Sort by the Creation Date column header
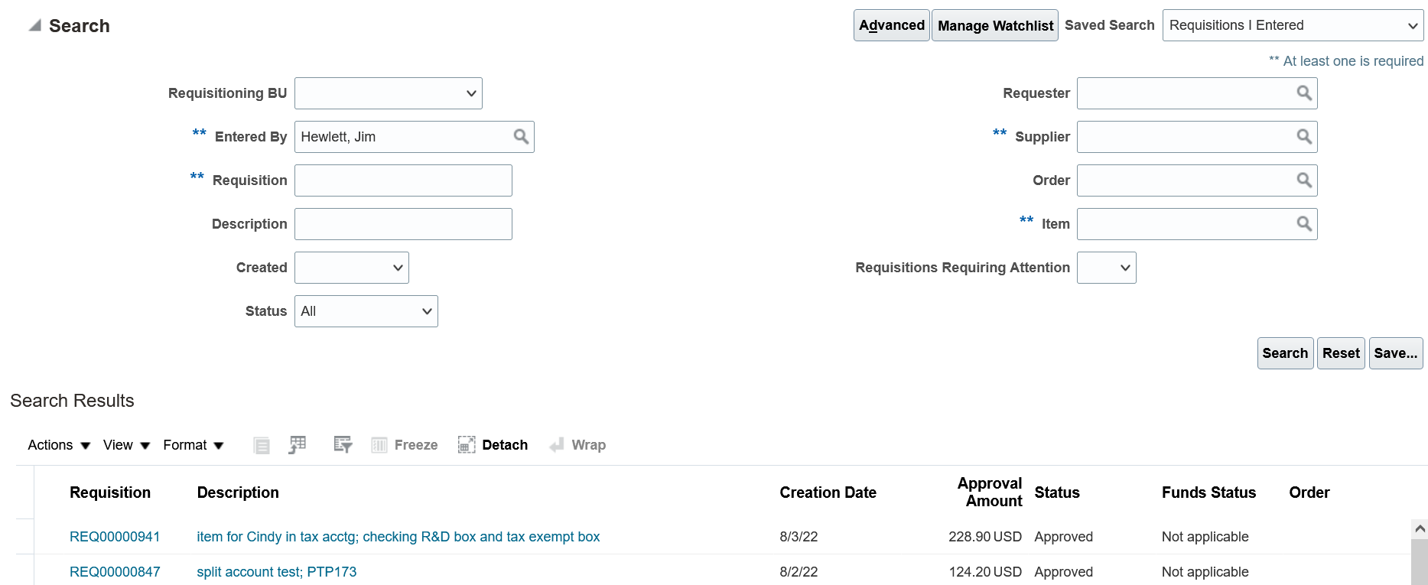This screenshot has height=585, width=1428. 828,492
